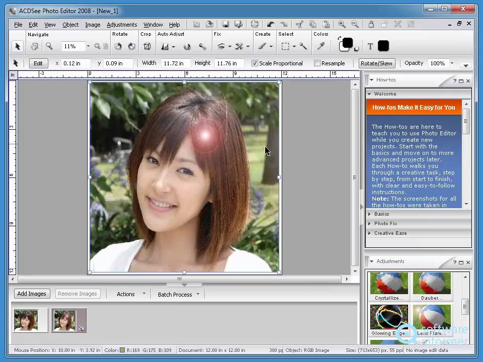Click the Add Images button
The height and width of the screenshot is (362, 483).
(32, 294)
